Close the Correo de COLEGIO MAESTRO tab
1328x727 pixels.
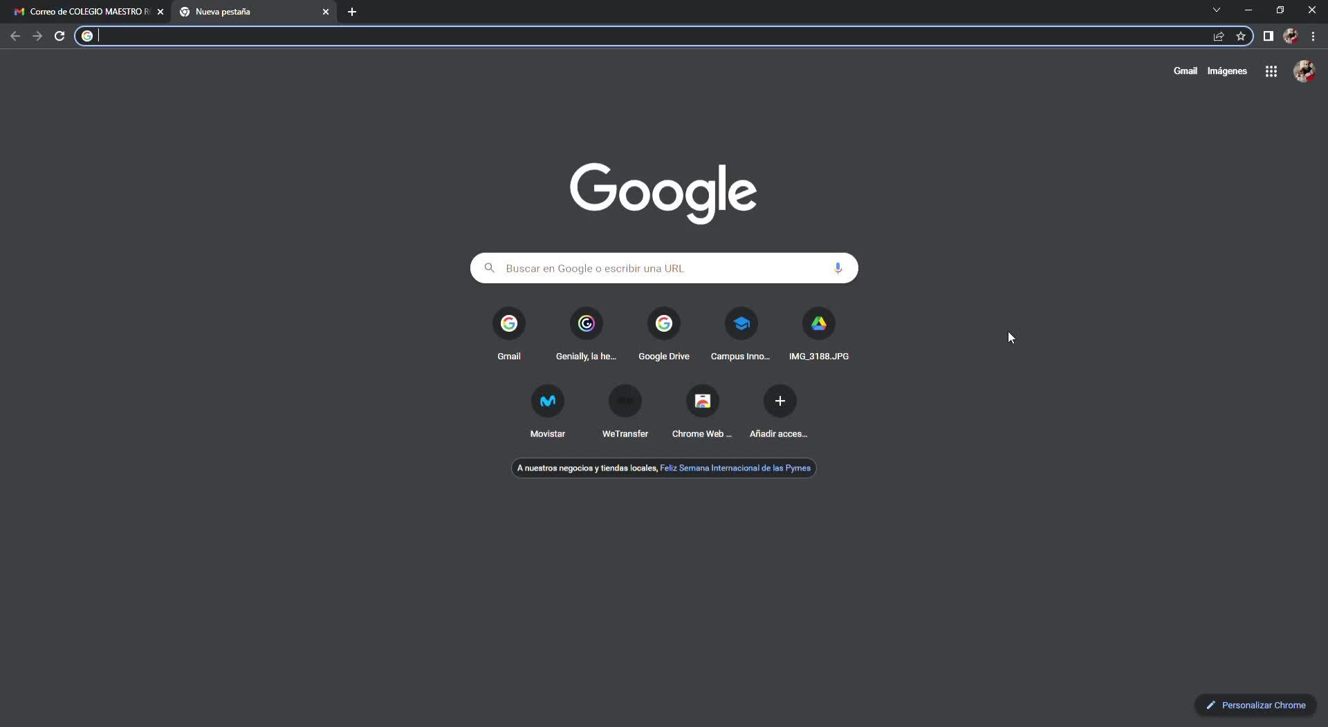click(x=160, y=12)
